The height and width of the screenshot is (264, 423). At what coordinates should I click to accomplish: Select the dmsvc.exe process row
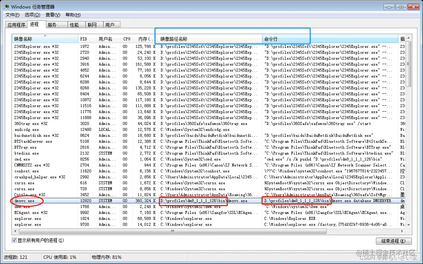pyautogui.click(x=209, y=201)
